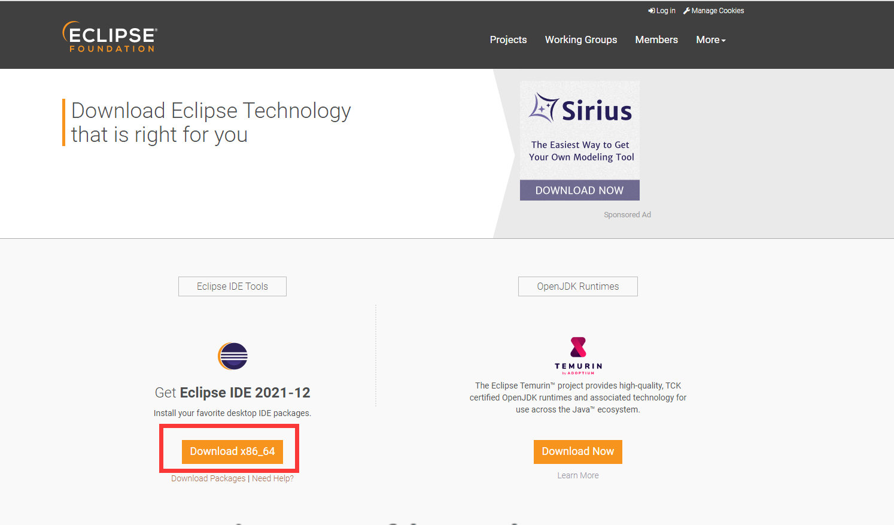Click the Sponsored Ad label
The image size is (894, 525).
[x=627, y=214]
